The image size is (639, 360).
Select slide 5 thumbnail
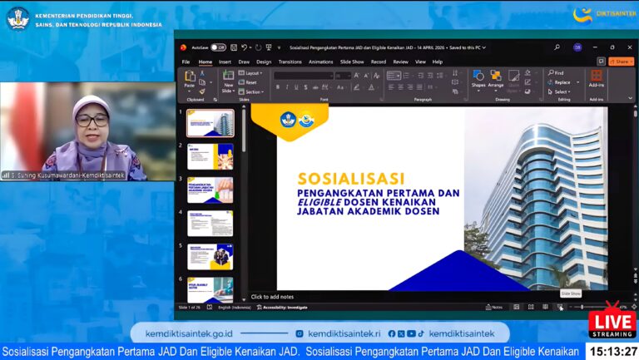[x=211, y=257]
